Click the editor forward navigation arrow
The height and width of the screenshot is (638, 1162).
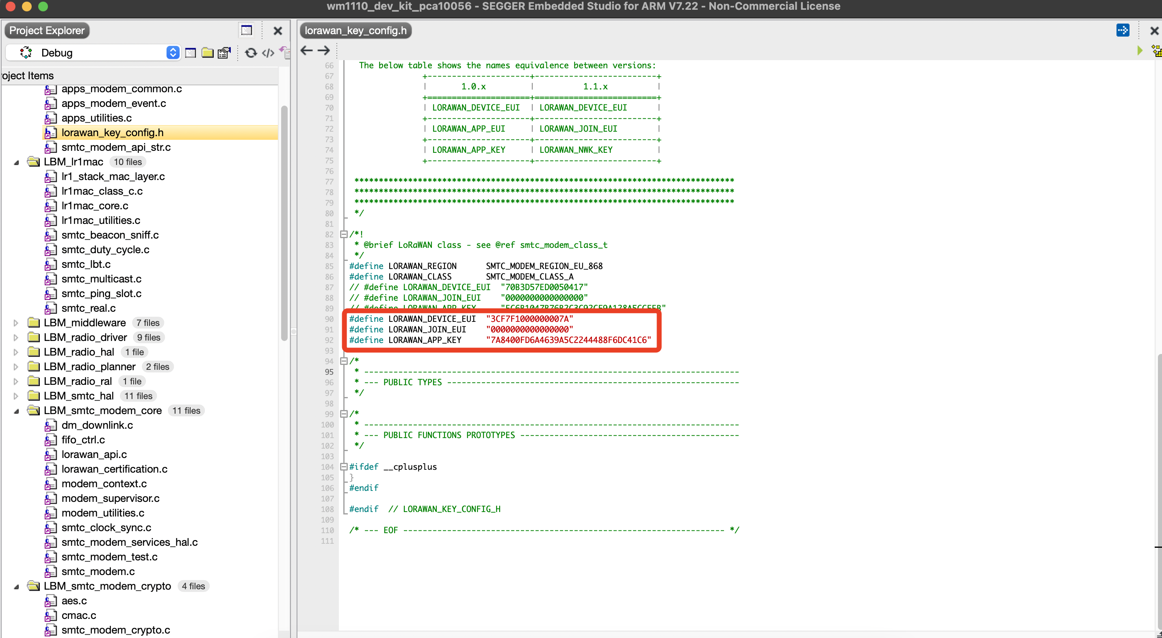(x=323, y=50)
